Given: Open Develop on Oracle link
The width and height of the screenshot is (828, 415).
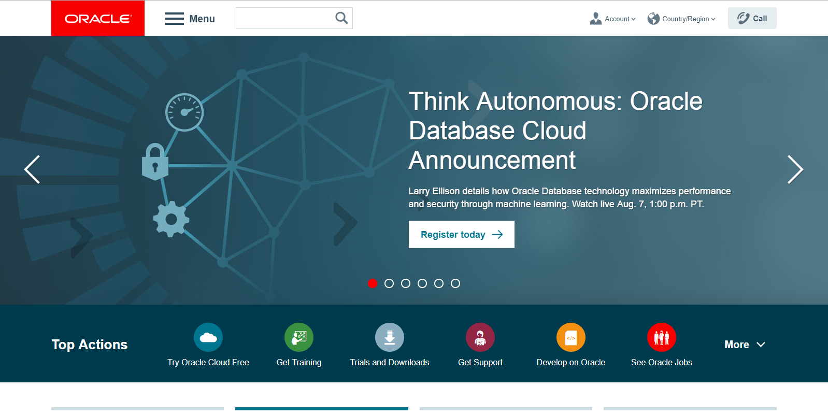Looking at the screenshot, I should click(571, 362).
